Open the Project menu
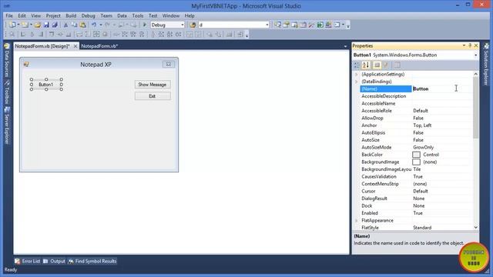The height and width of the screenshot is (277, 493). pos(53,15)
